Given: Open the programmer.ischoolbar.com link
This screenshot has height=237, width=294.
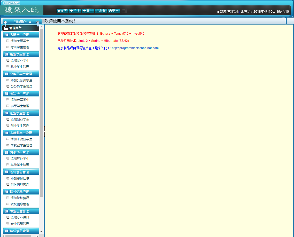Looking at the screenshot, I should 135,48.
